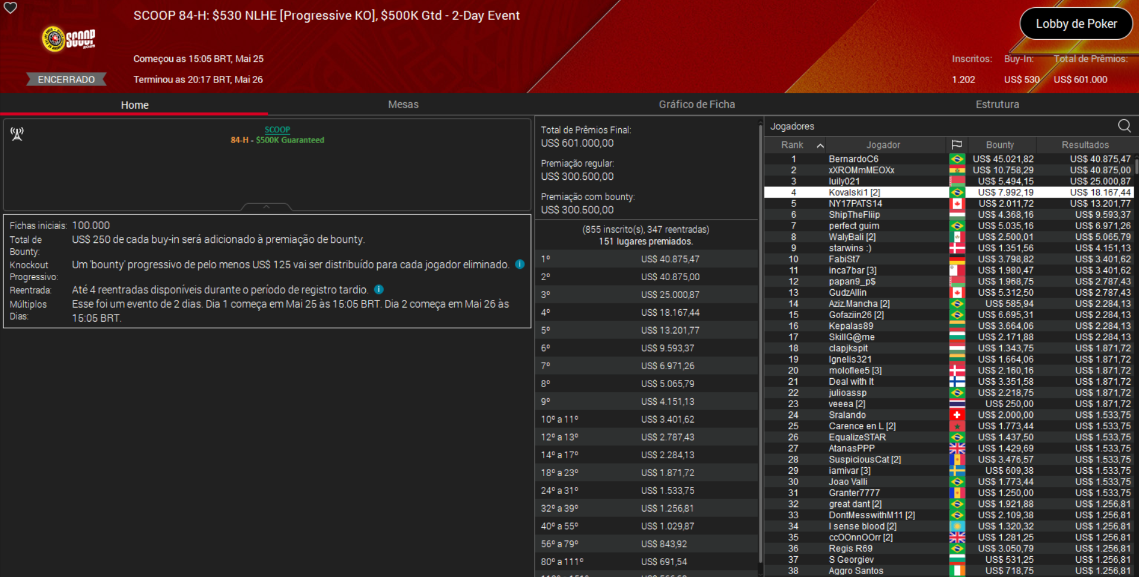Click Sweden flag next to iamivar
1139x577 pixels.
click(957, 471)
